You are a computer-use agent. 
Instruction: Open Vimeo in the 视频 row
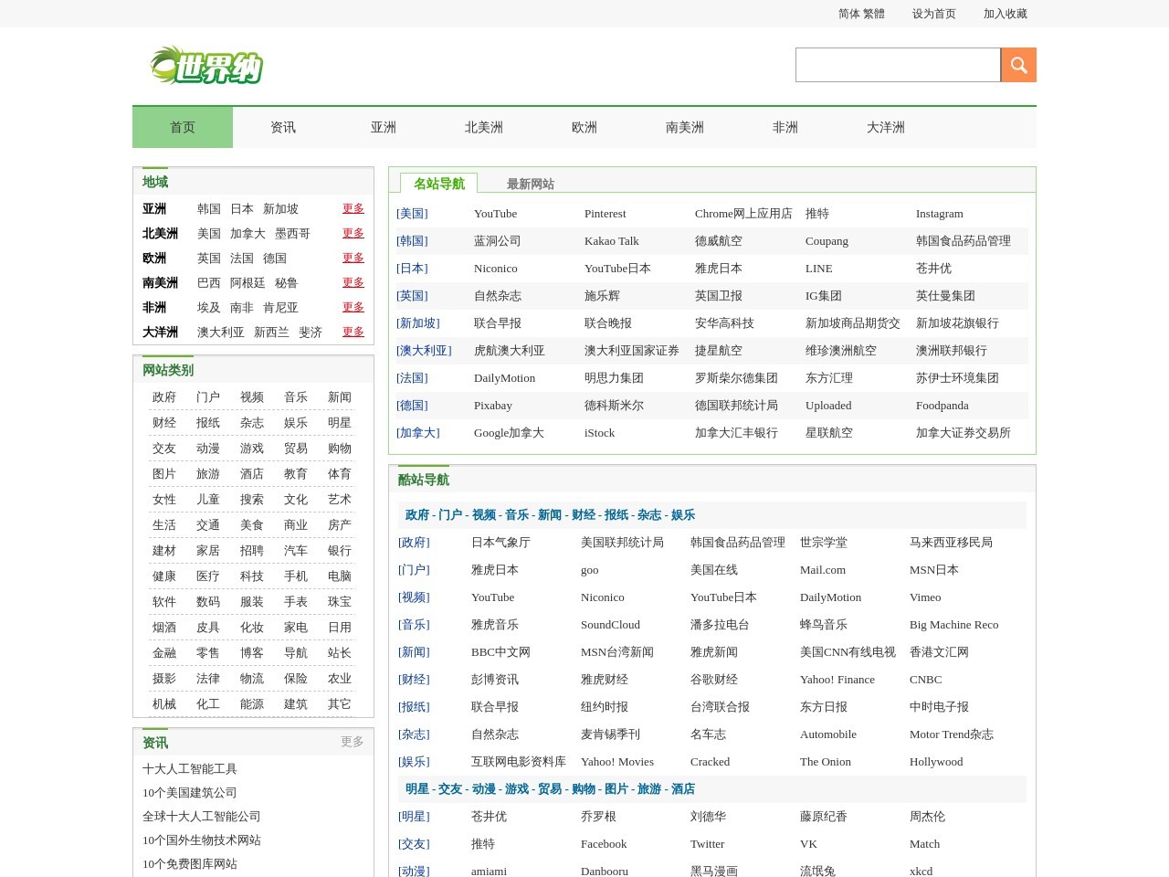(925, 597)
